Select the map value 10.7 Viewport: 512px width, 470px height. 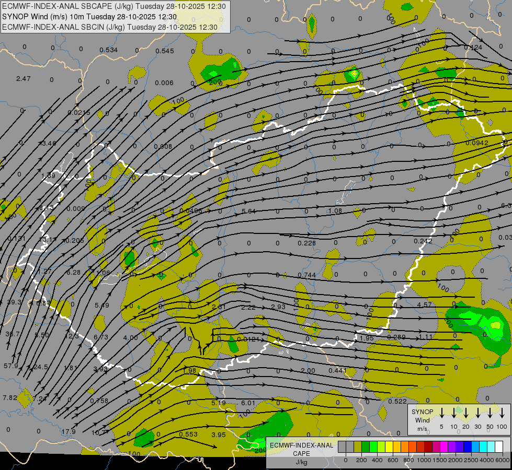(x=99, y=432)
